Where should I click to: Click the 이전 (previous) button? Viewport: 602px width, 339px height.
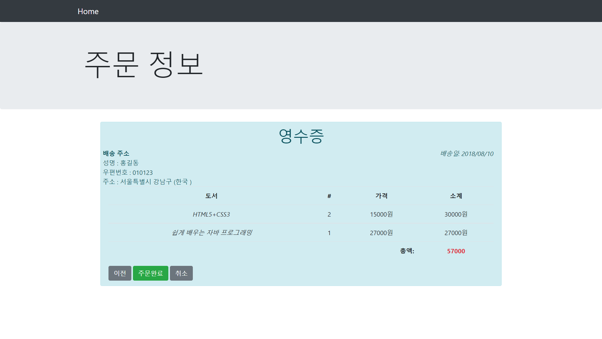[120, 273]
